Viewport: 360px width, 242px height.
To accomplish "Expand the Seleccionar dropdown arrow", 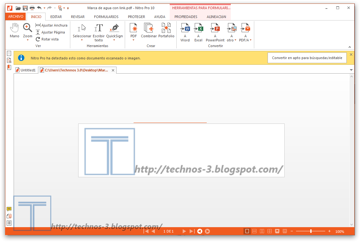I will (82, 40).
